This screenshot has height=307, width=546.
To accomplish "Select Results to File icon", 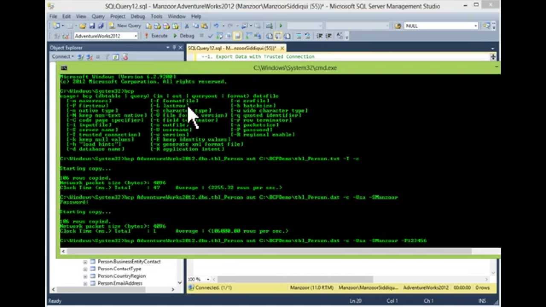I will coord(287,36).
